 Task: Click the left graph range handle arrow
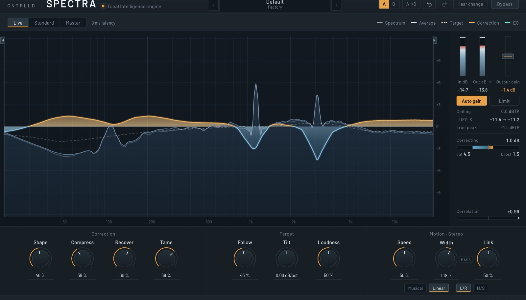tap(3, 40)
